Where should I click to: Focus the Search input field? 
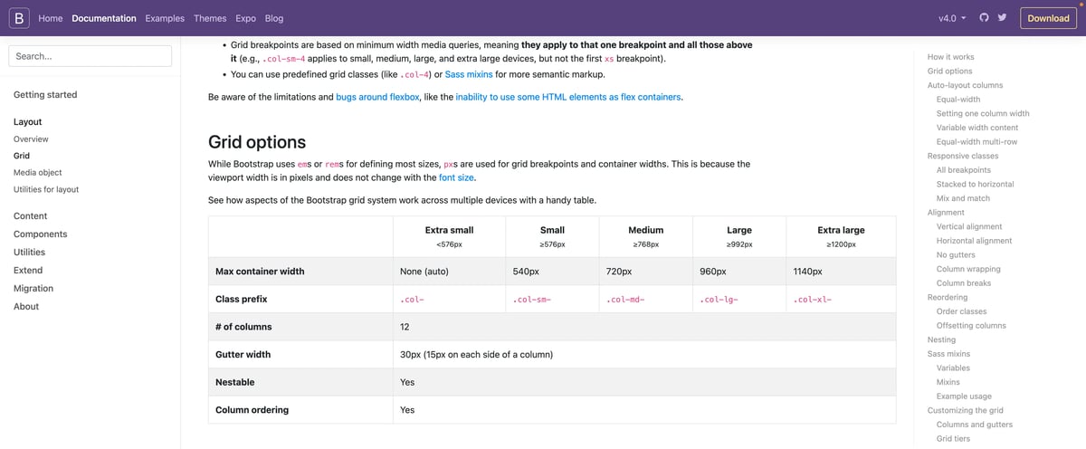coord(90,56)
